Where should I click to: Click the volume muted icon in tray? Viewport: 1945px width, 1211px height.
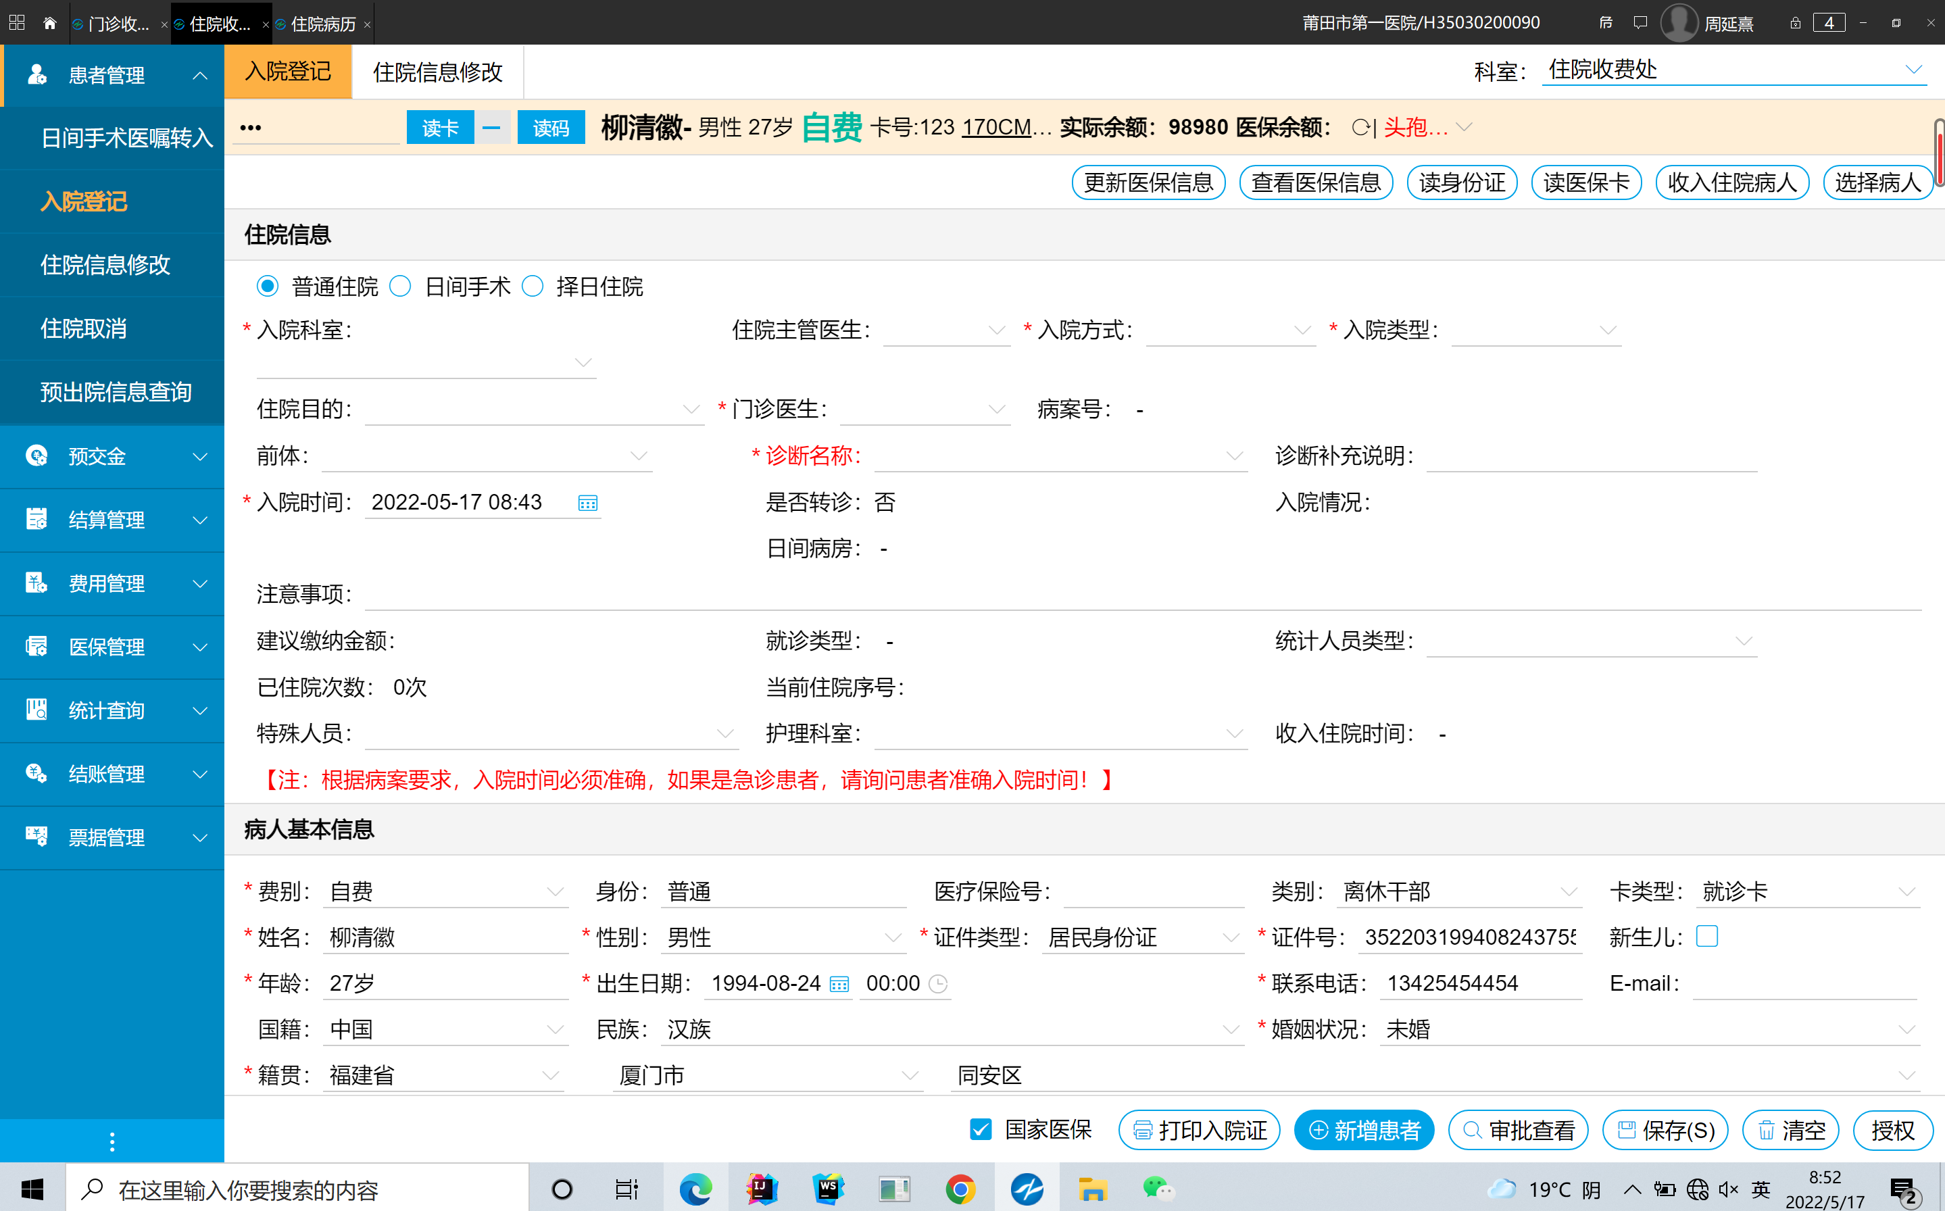click(x=1728, y=1189)
